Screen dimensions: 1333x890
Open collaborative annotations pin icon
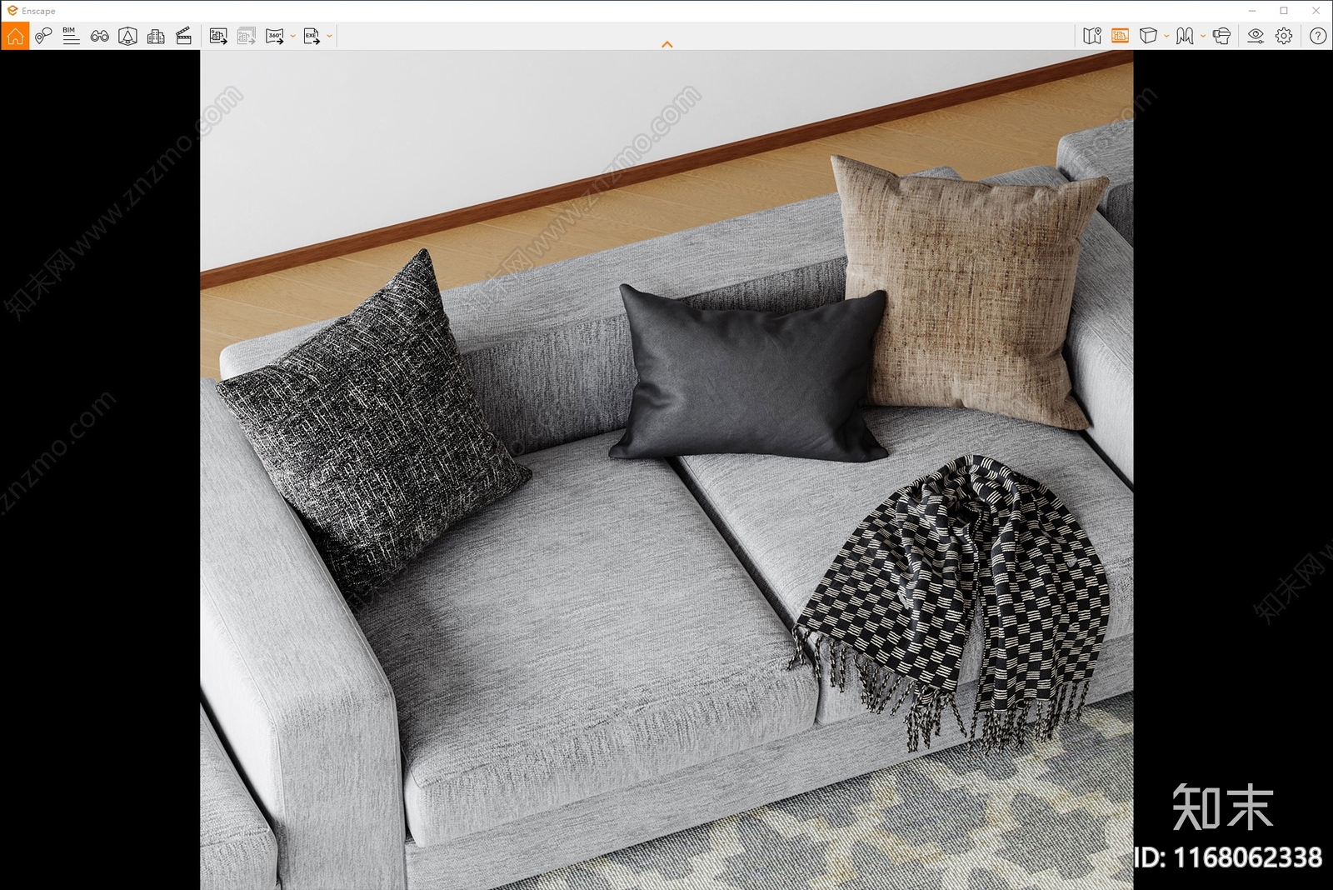tap(43, 36)
